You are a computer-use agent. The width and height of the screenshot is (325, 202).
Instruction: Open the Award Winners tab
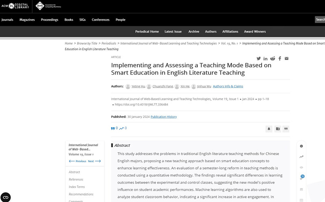point(255,32)
